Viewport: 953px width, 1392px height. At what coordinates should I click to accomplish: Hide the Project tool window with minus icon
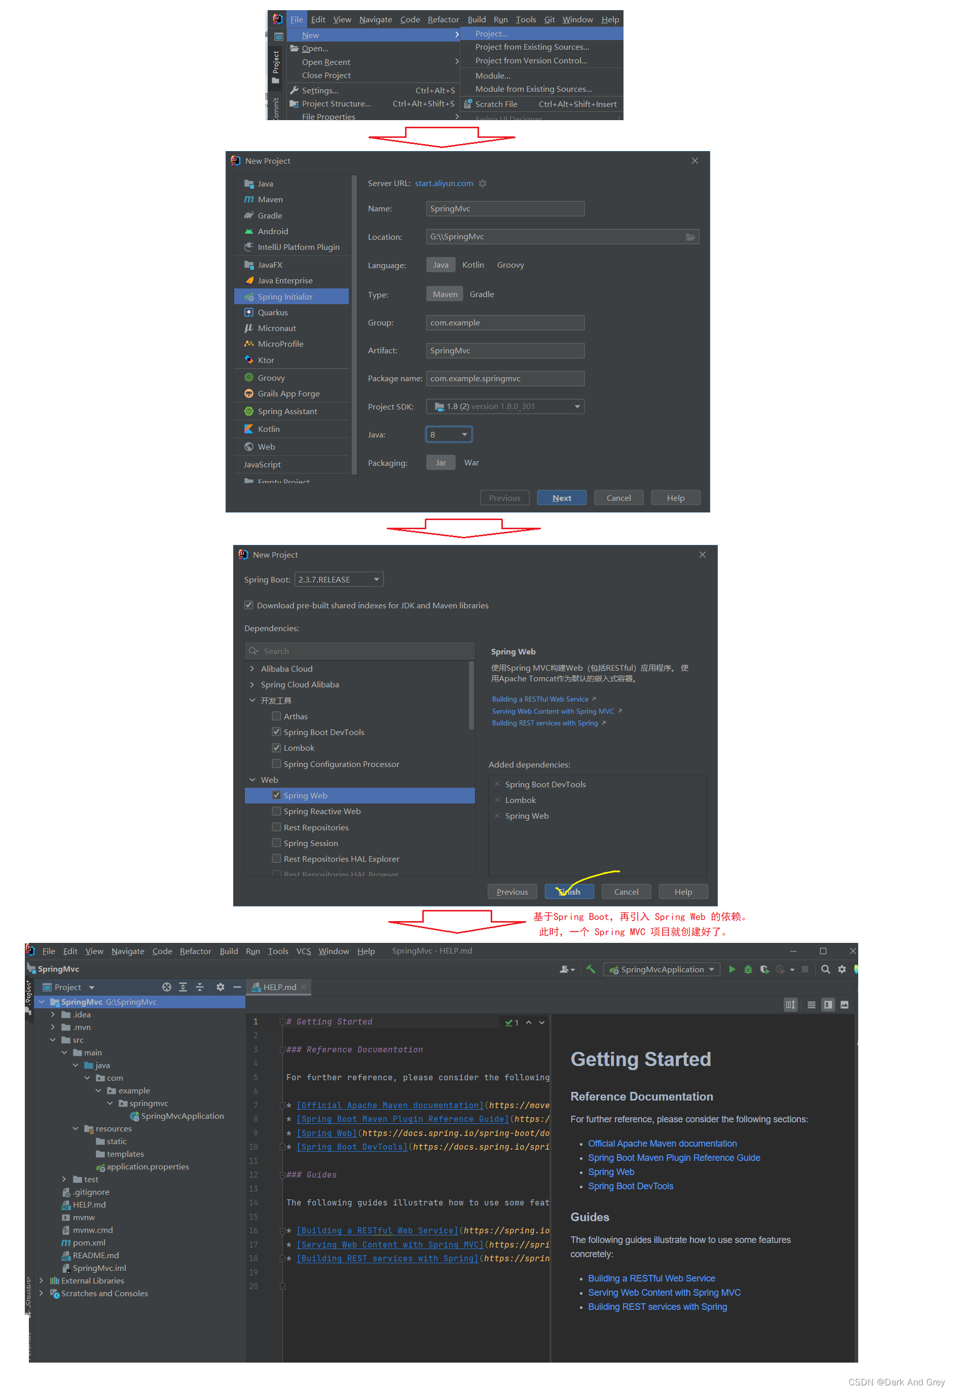pyautogui.click(x=237, y=987)
